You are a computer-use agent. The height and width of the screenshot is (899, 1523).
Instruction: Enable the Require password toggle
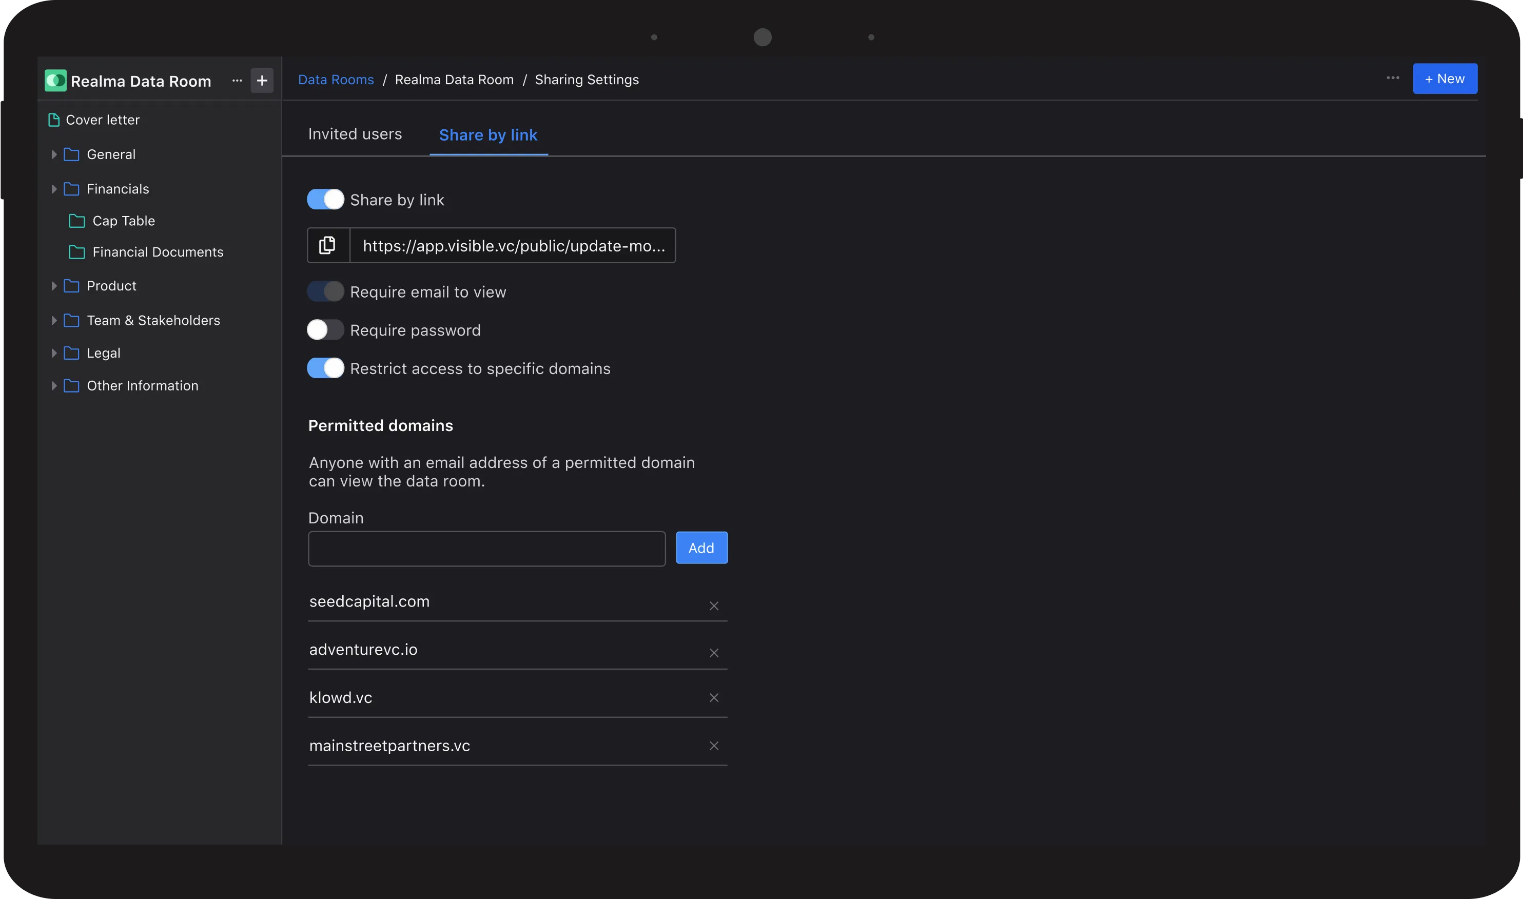point(325,330)
